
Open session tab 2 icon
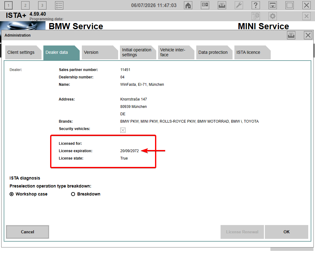point(25,5)
